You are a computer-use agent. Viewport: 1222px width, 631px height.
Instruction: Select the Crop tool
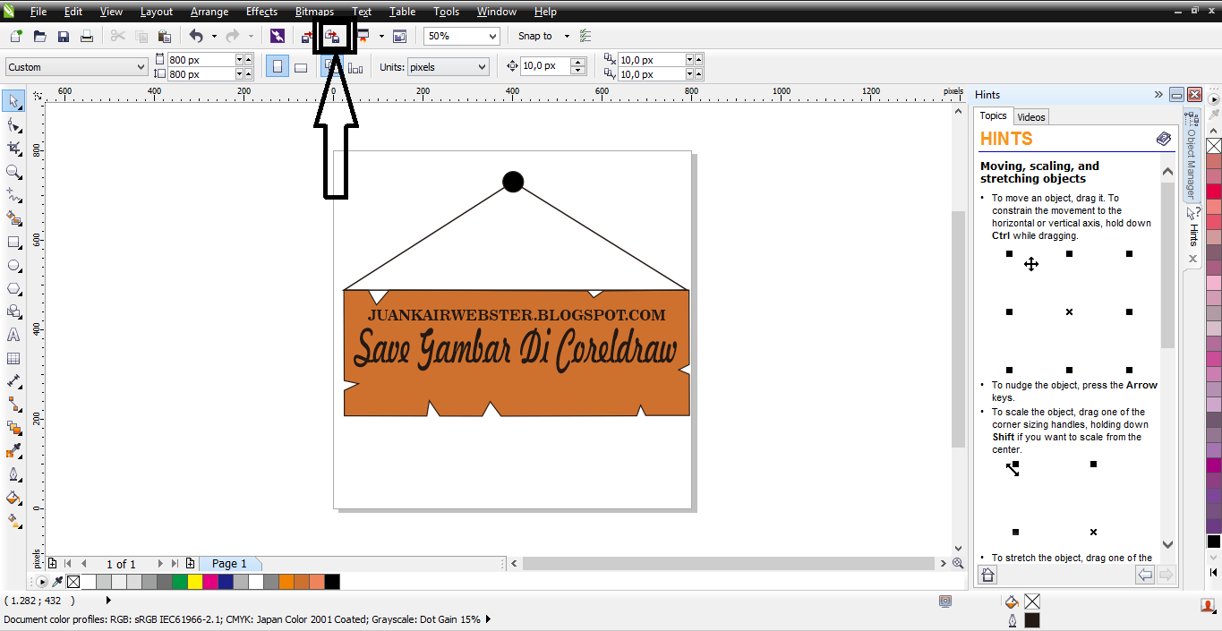13,148
